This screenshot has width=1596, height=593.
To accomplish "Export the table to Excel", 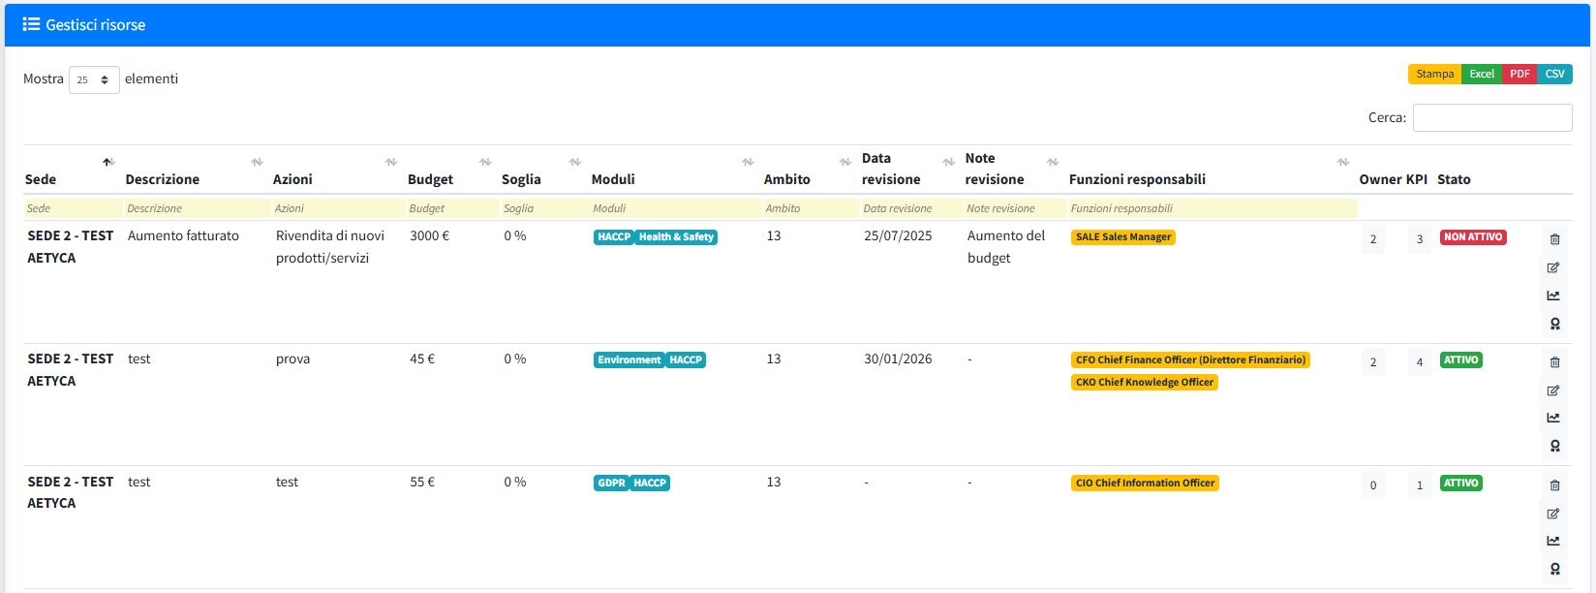I will pyautogui.click(x=1481, y=74).
